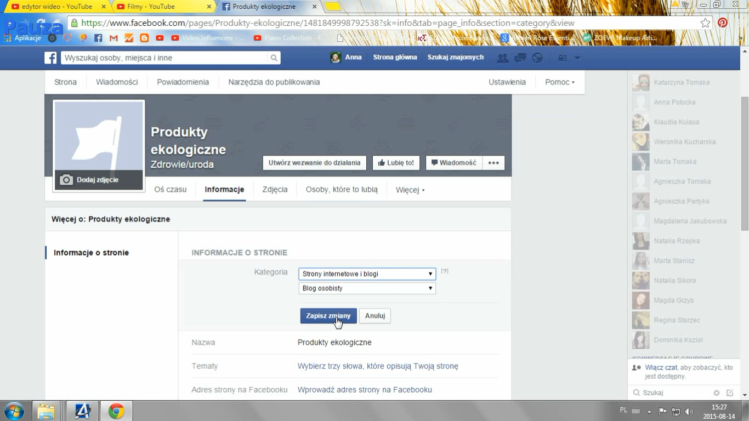
Task: Open the Strony internetowe i blogi dropdown
Action: click(x=367, y=274)
